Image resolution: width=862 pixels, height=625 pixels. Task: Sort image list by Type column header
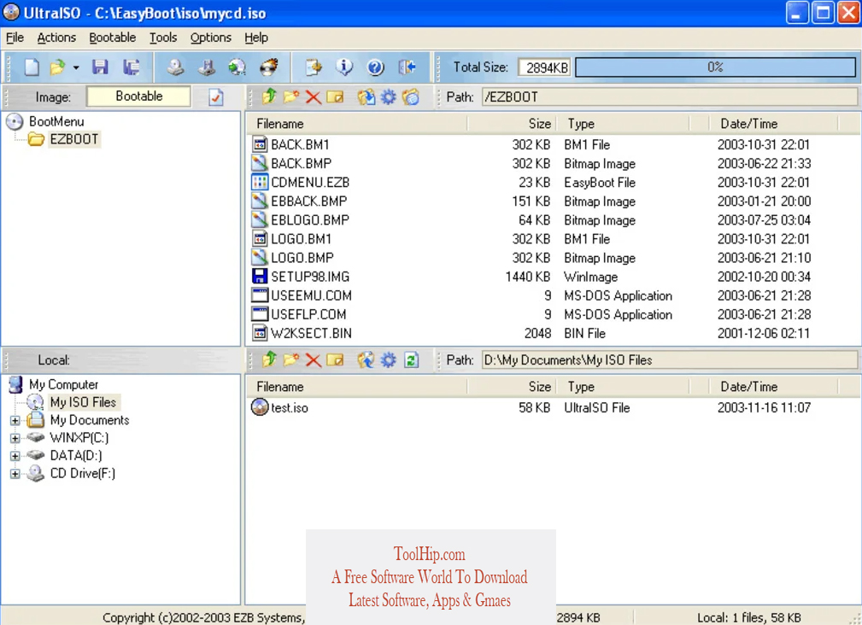pos(624,124)
